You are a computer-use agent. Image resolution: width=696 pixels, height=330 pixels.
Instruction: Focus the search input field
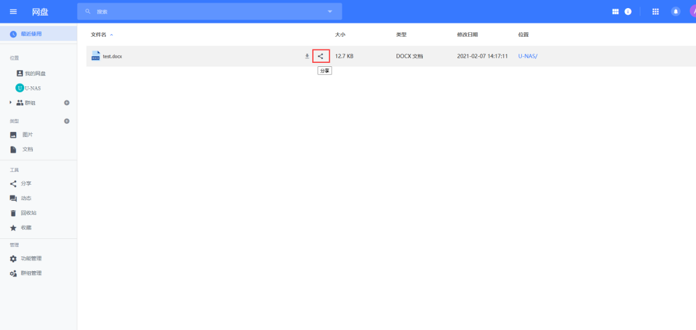coord(210,11)
